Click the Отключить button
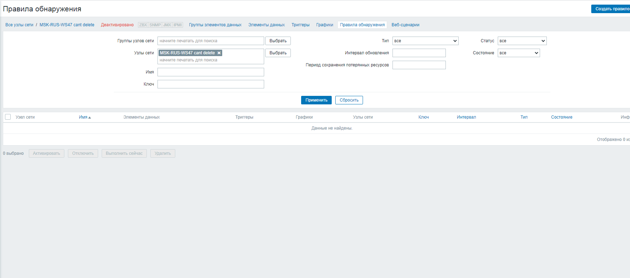 pos(83,153)
